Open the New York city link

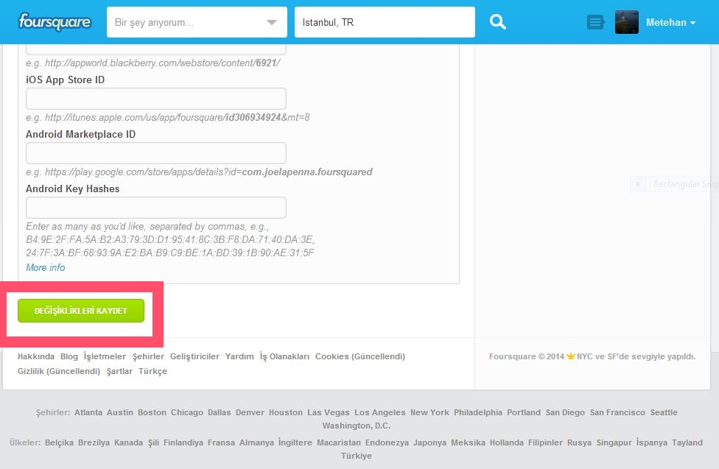[x=429, y=412]
